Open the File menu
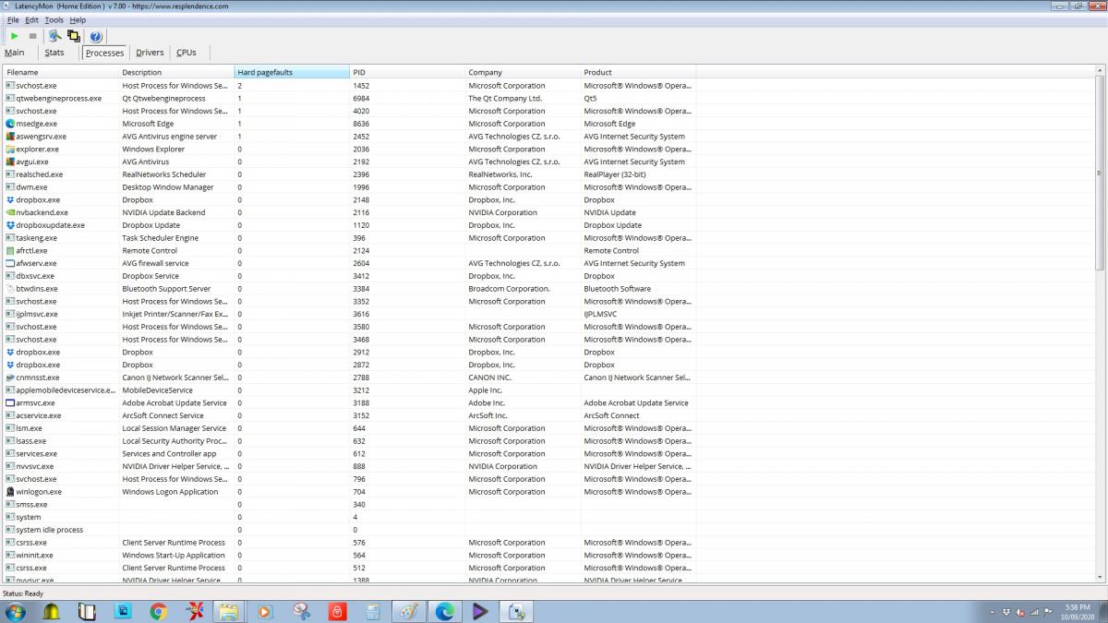The image size is (1108, 623). point(13,19)
